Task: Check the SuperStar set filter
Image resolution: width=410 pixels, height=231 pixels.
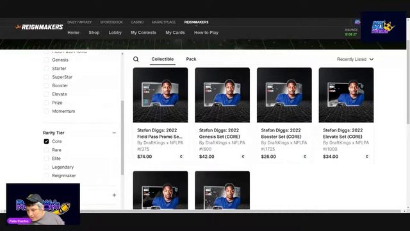Action: 46,77
